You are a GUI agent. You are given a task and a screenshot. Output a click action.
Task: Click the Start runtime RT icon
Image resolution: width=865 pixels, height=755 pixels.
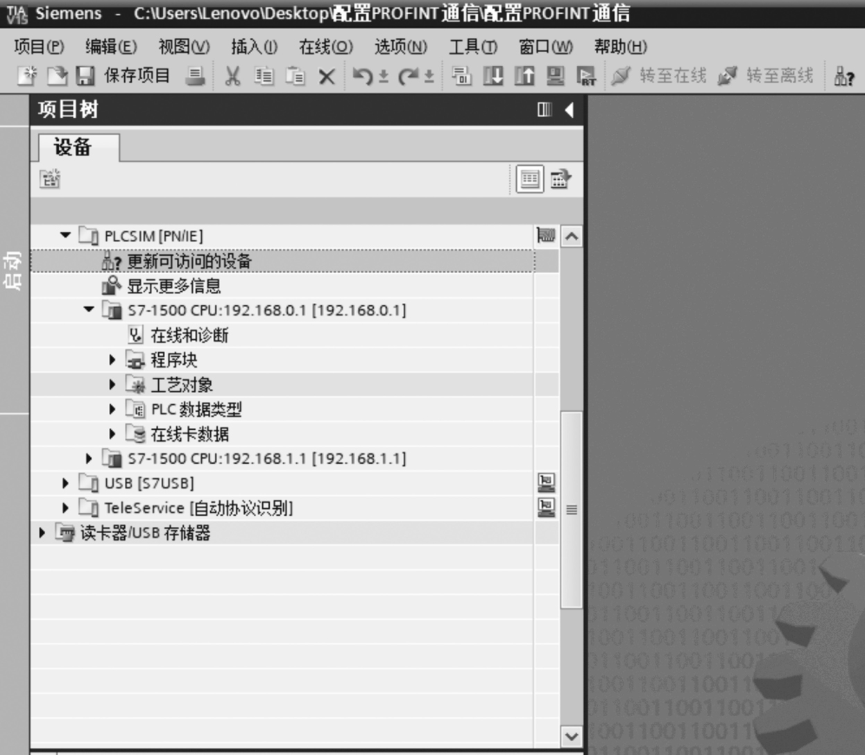tap(586, 75)
